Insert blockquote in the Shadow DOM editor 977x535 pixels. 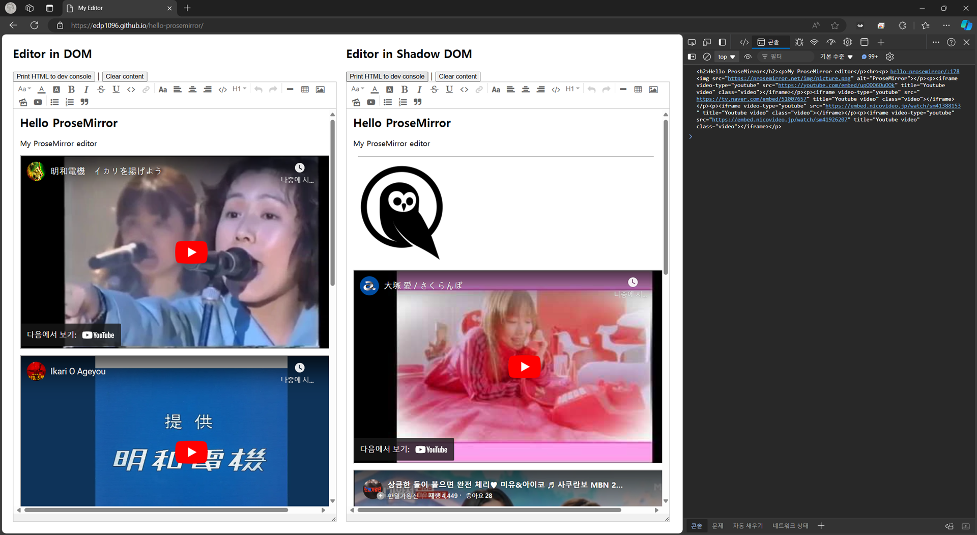tap(418, 102)
